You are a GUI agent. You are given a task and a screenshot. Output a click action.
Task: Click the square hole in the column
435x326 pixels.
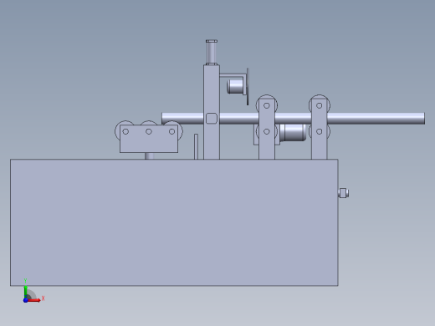[212, 119]
